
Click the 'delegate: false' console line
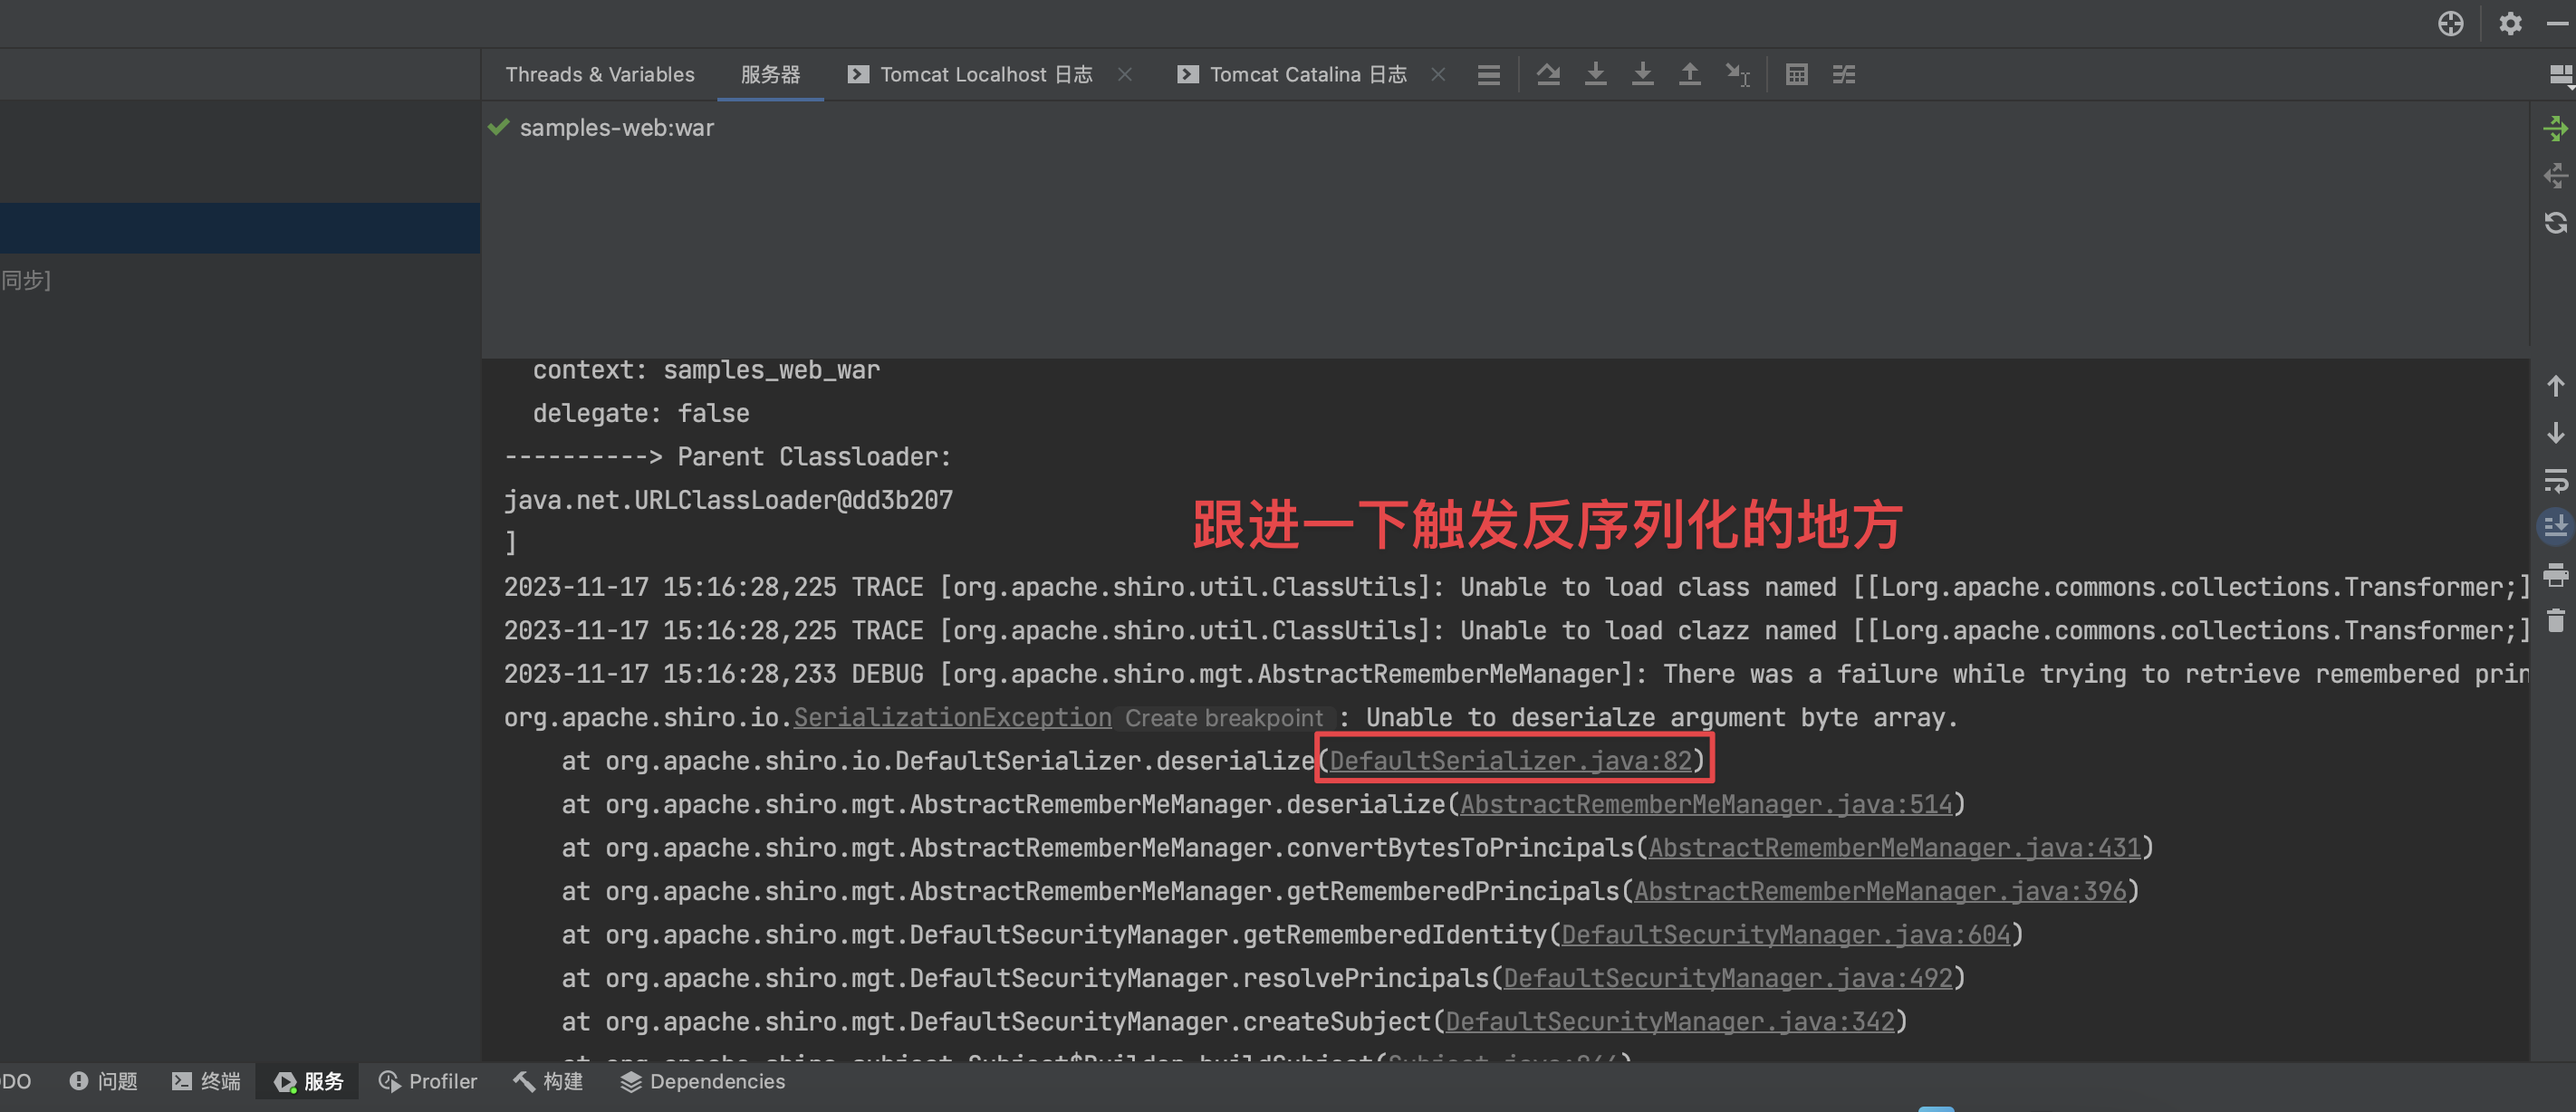(x=641, y=413)
